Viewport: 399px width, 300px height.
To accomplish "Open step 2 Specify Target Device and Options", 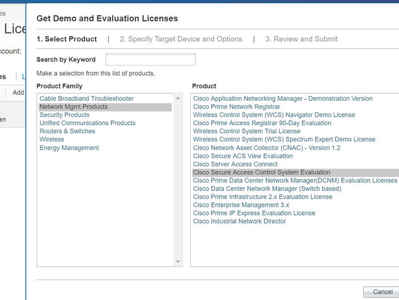I will tap(181, 39).
